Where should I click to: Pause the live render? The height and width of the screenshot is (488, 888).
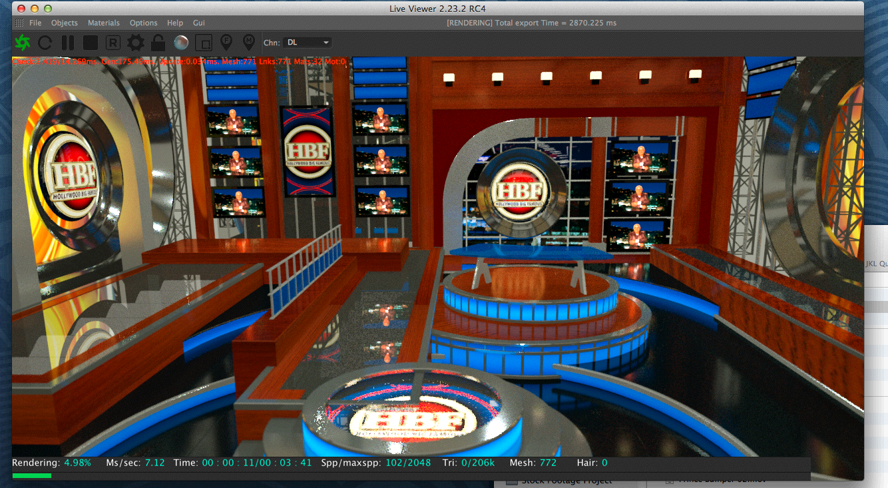click(68, 43)
